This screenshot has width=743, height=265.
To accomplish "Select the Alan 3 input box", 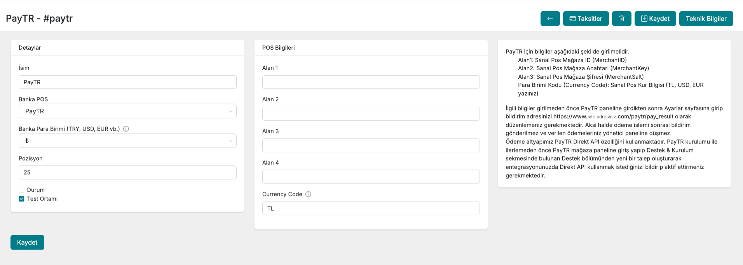I will click(371, 145).
